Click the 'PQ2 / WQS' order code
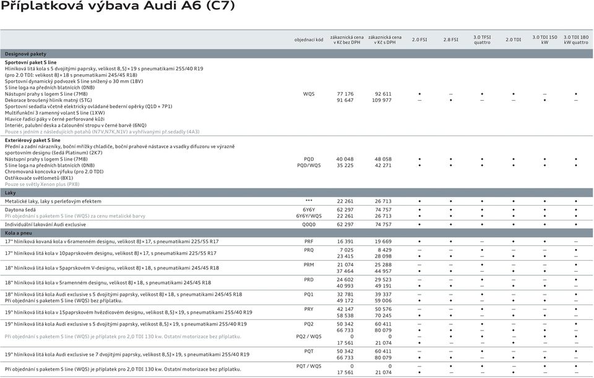 coord(309,337)
